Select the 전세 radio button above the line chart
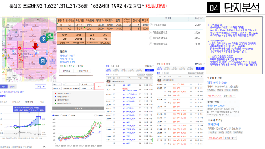The image size is (265, 149). pos(62,115)
